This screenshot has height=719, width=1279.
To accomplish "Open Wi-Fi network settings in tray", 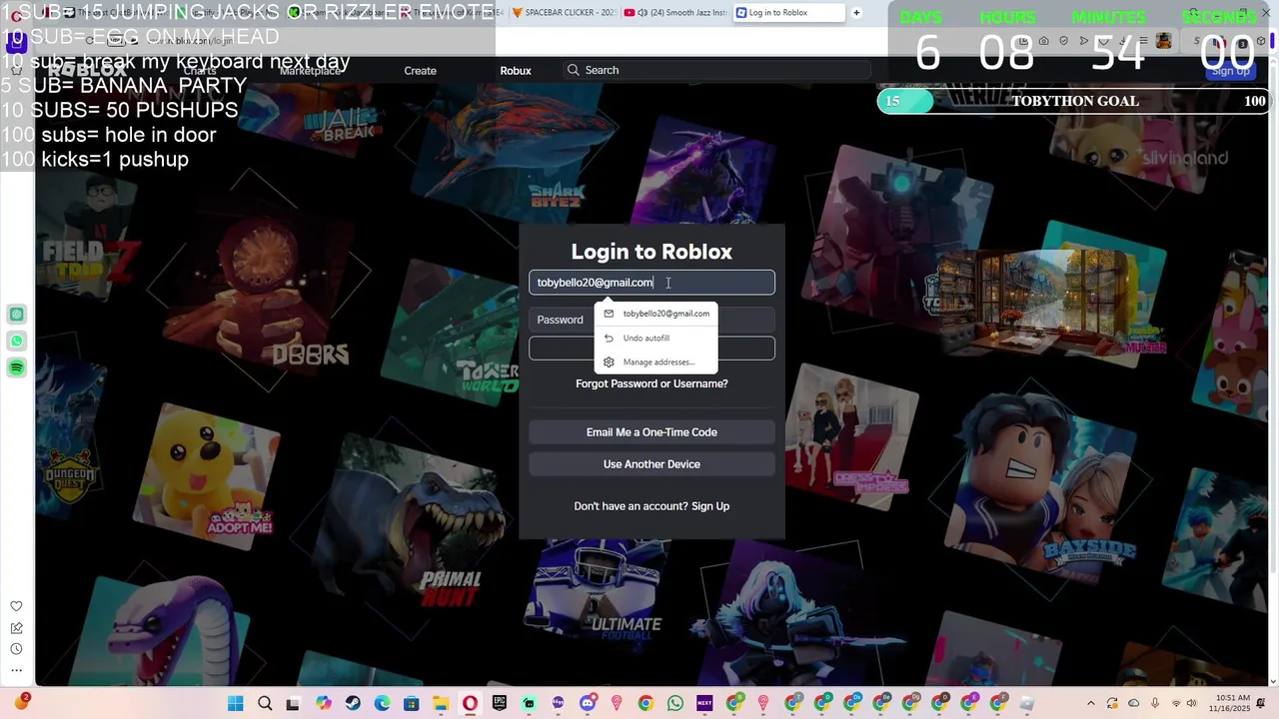I will (x=1175, y=704).
